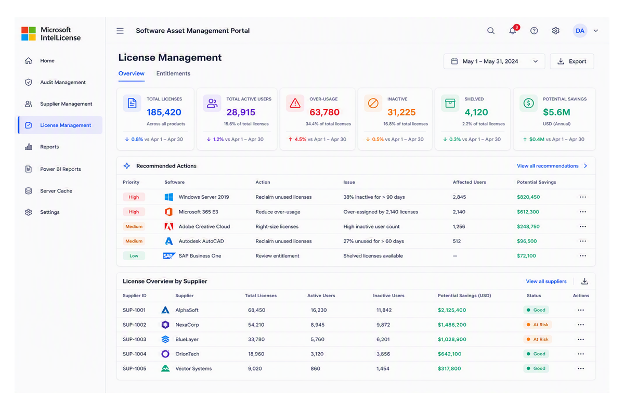Open the settings gear in top bar
Screen dimensions: 624x410
556,31
